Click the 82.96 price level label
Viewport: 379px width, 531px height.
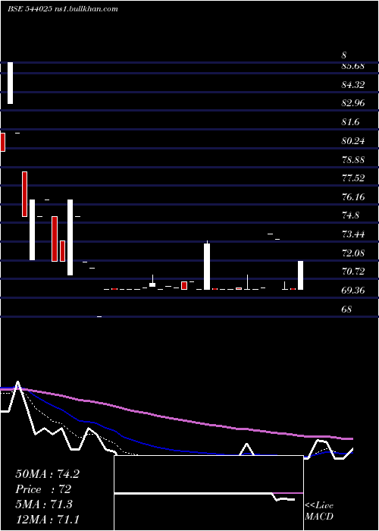(x=353, y=103)
